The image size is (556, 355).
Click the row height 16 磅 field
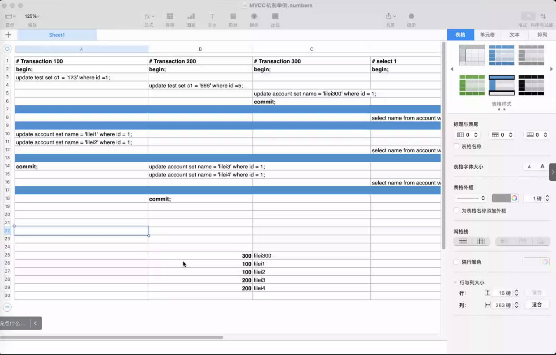(502, 293)
